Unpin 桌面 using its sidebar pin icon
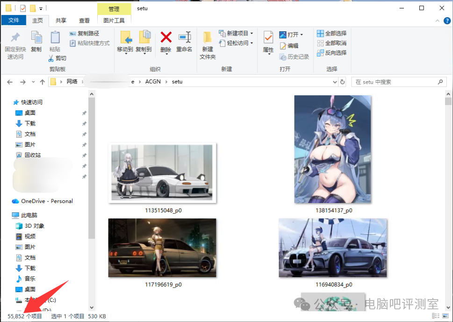453x322 pixels. click(x=84, y=112)
